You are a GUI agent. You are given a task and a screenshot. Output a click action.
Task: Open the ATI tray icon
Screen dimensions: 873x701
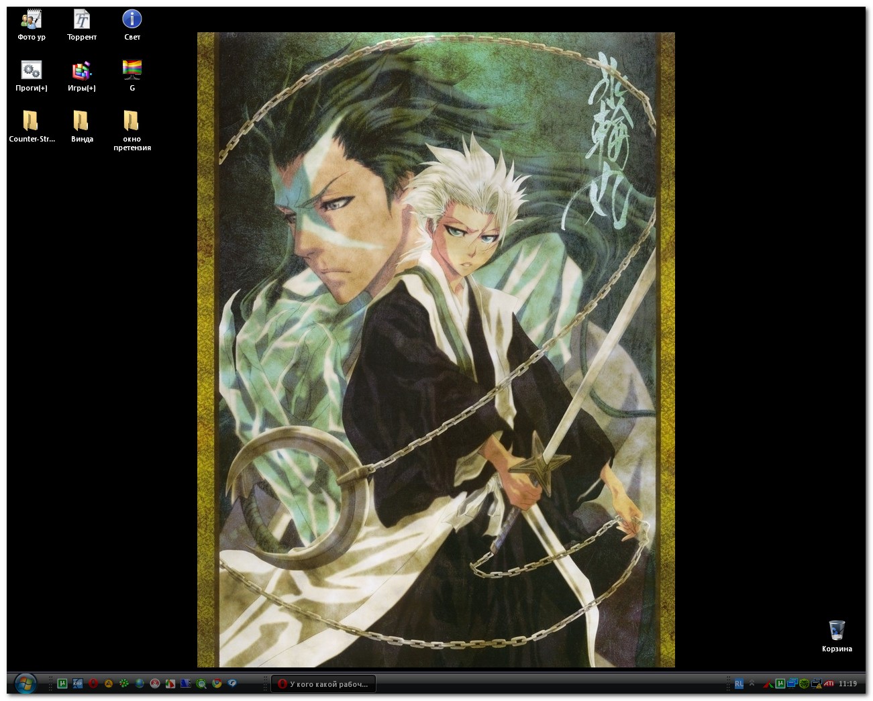coord(829,684)
